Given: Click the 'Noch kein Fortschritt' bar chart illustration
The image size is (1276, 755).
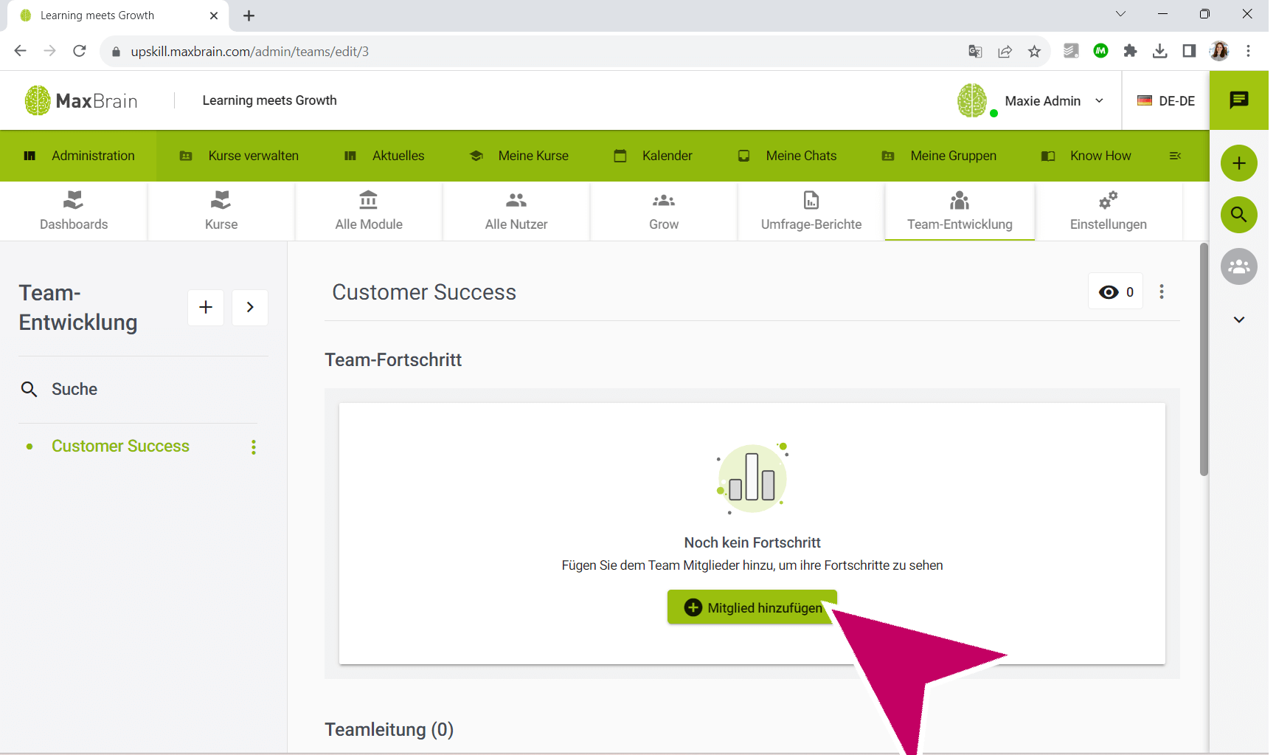Looking at the screenshot, I should pos(752,478).
